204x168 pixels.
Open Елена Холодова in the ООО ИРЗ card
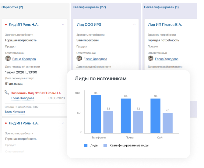pos(95,59)
